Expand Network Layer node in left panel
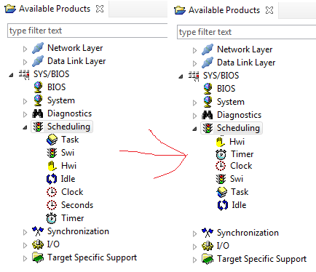 click(25, 49)
